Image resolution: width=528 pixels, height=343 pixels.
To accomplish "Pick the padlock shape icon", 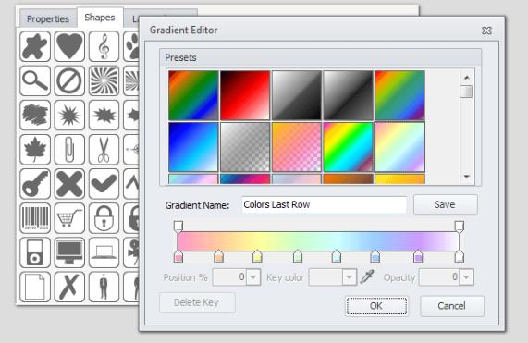I will tap(104, 218).
